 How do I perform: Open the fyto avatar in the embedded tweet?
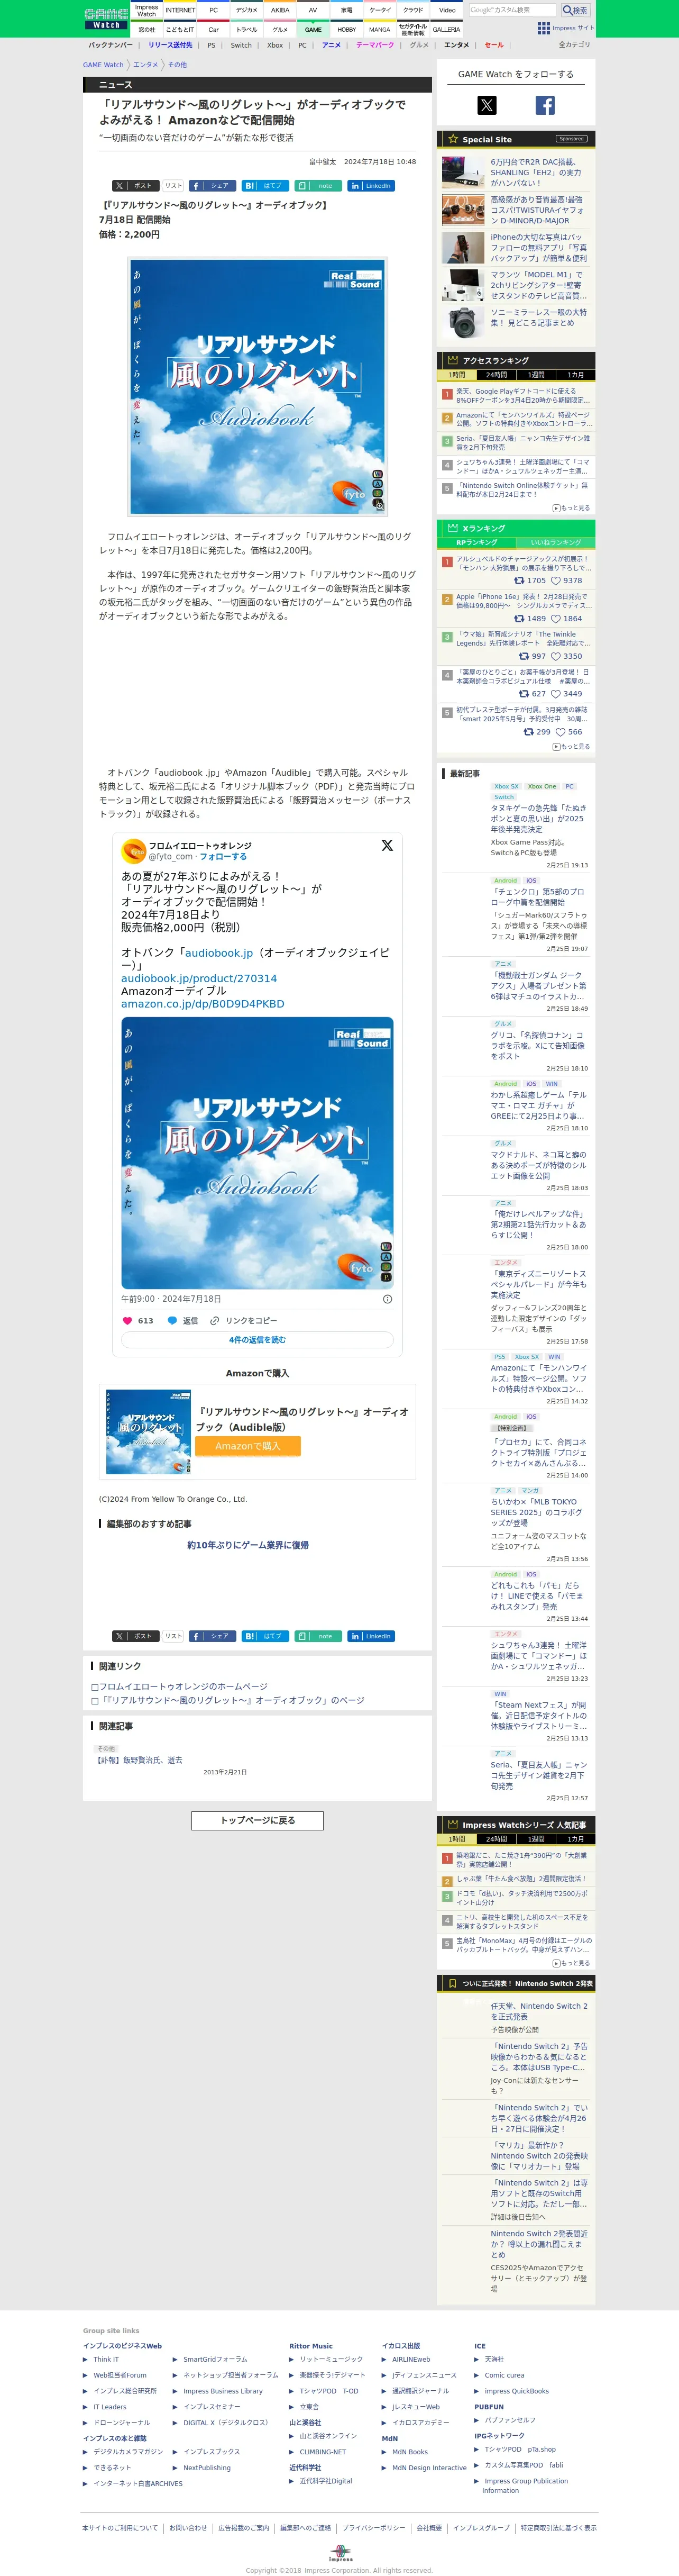[x=133, y=851]
